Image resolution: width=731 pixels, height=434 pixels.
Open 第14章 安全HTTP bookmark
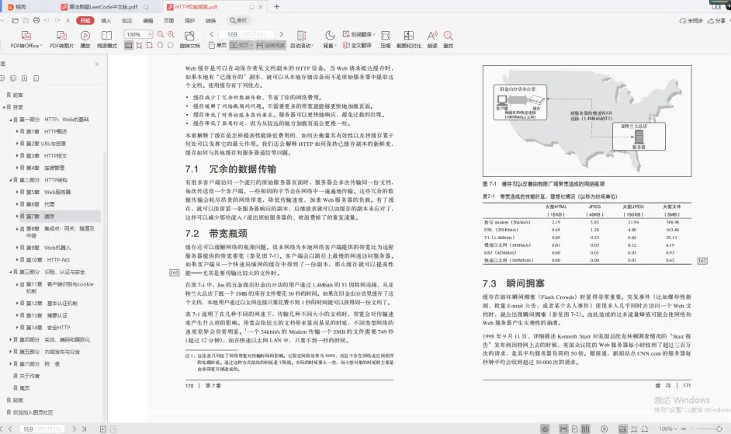(x=48, y=328)
